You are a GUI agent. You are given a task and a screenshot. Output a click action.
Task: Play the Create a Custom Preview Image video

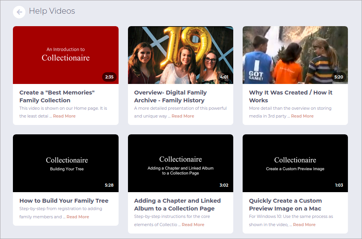point(295,163)
